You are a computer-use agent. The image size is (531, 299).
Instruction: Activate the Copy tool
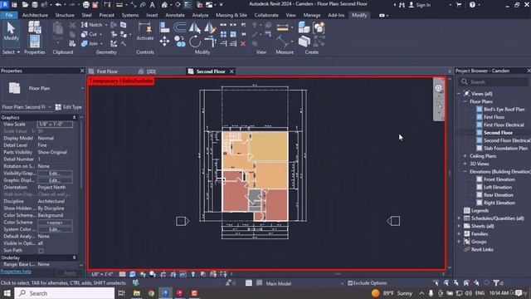pos(180,42)
